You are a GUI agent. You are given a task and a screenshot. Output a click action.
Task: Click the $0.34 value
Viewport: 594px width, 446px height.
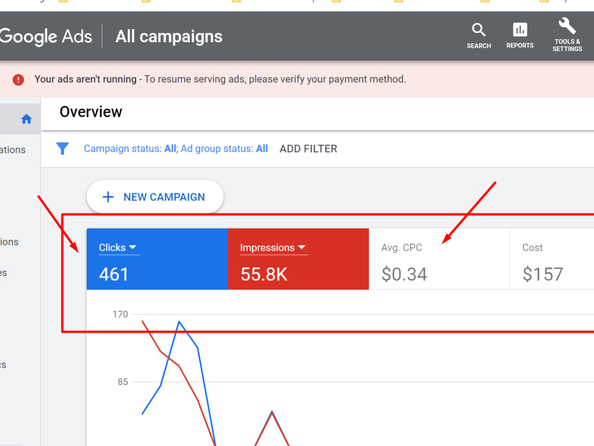[404, 274]
